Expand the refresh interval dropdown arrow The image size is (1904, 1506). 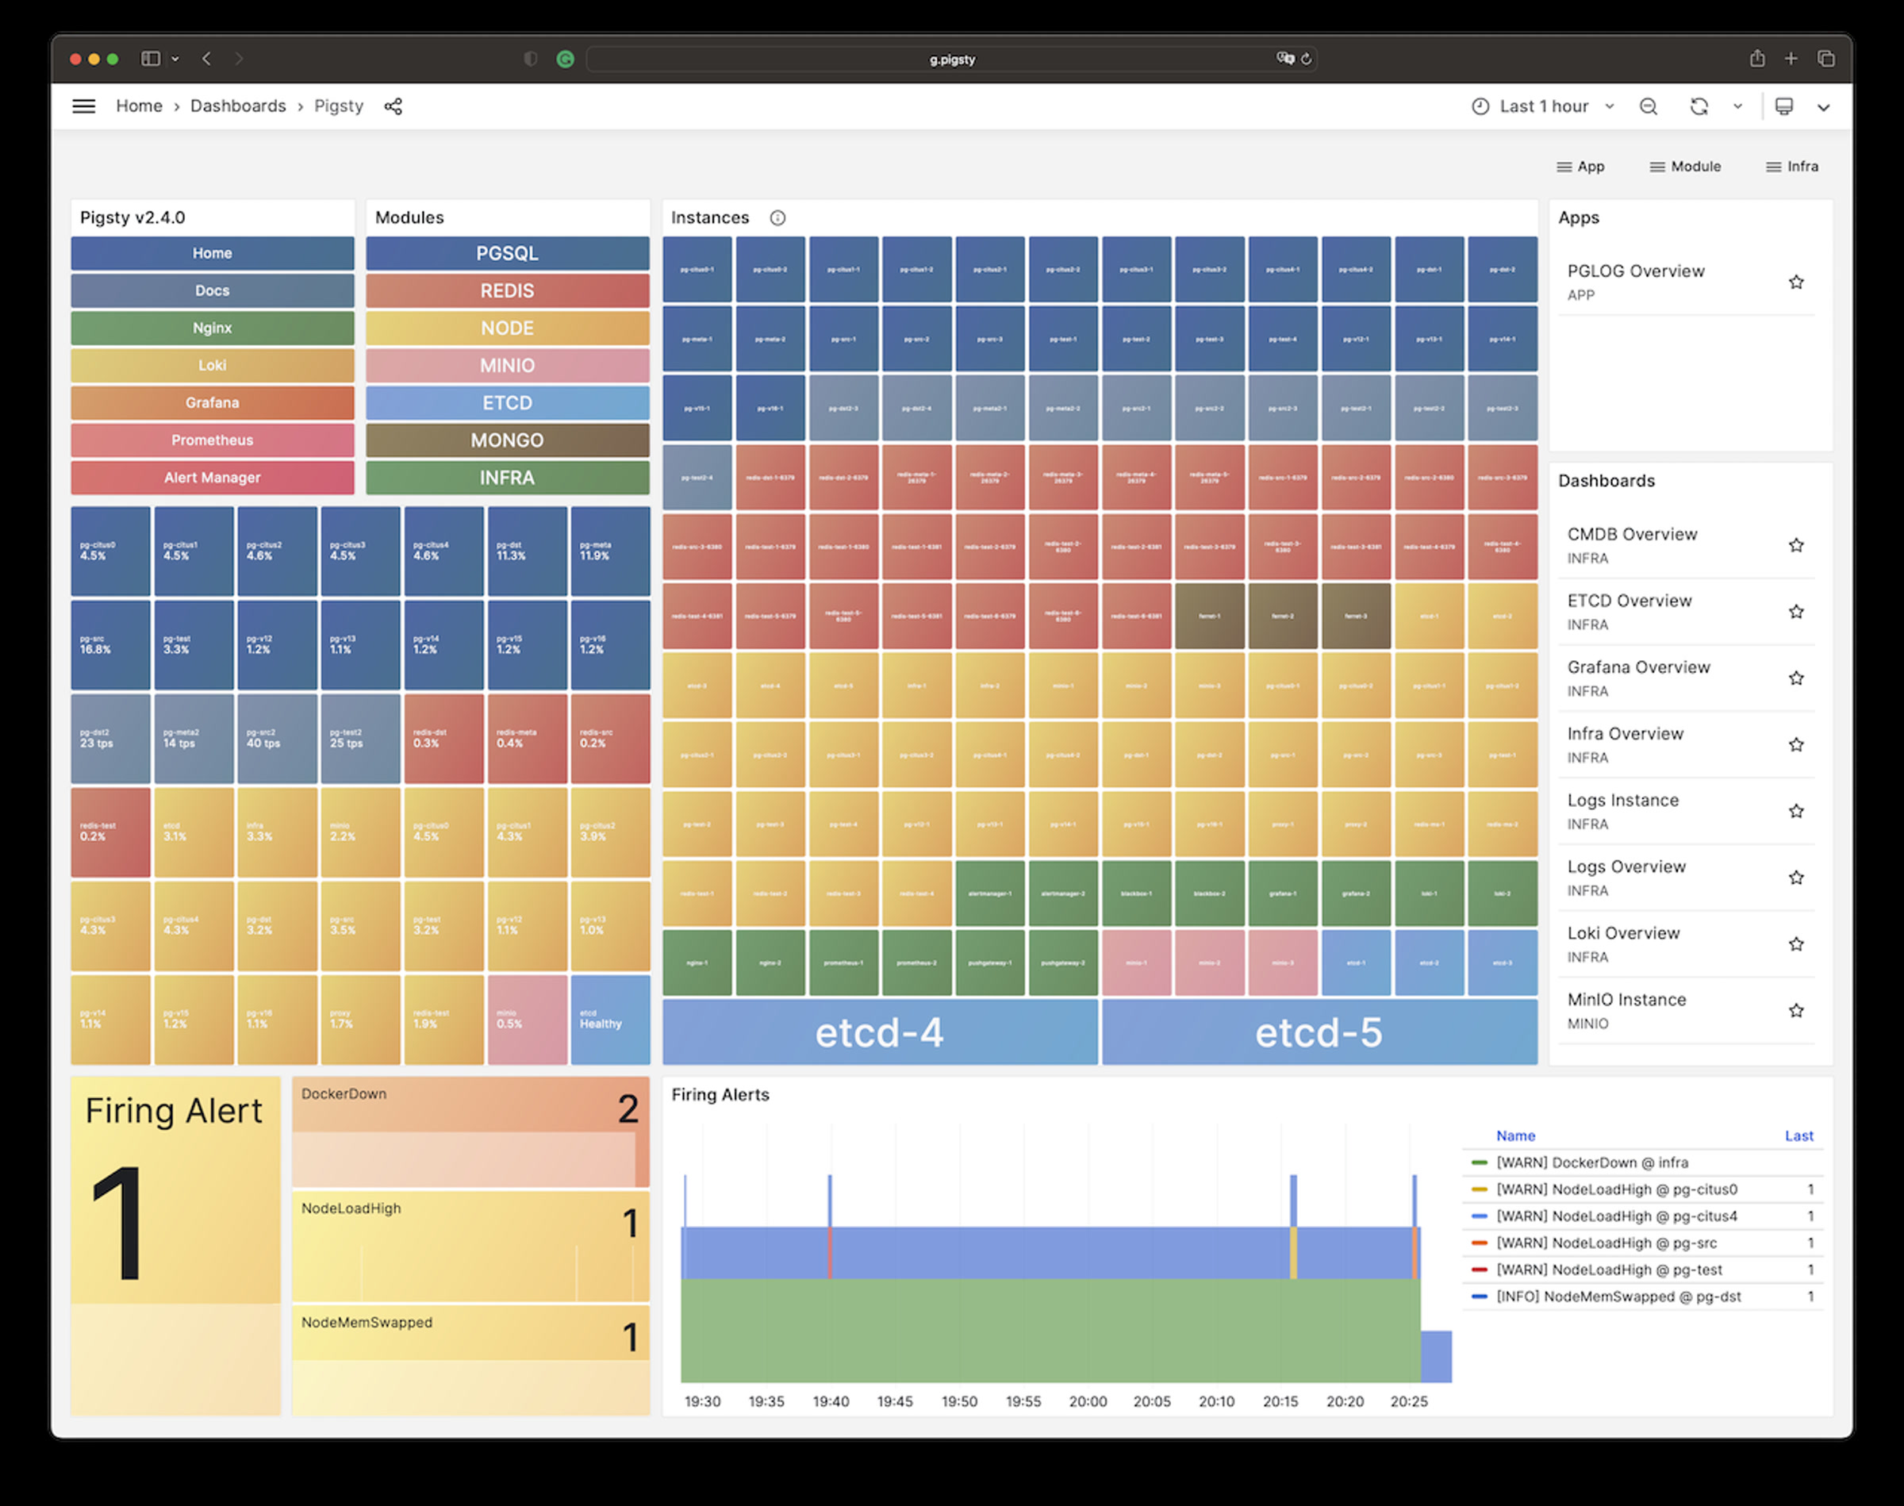click(x=1737, y=106)
